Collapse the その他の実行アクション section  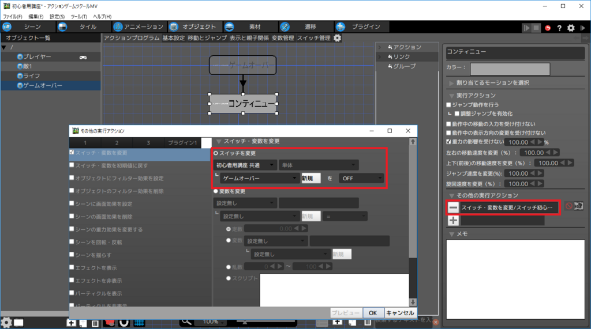[451, 196]
